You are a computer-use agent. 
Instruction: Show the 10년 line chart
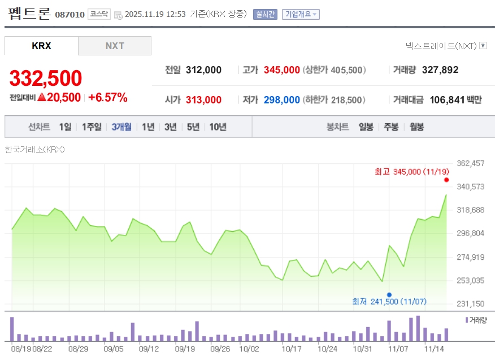[218, 127]
